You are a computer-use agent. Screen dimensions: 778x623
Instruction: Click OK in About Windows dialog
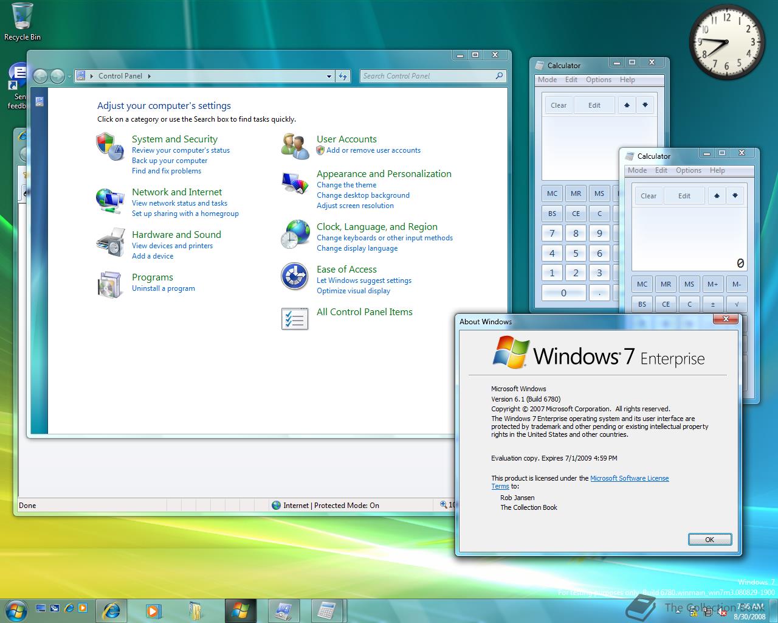click(709, 540)
